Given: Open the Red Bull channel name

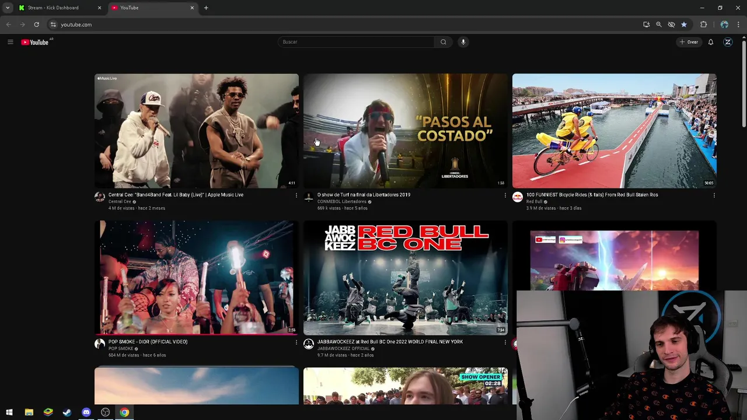Looking at the screenshot, I should [x=534, y=202].
